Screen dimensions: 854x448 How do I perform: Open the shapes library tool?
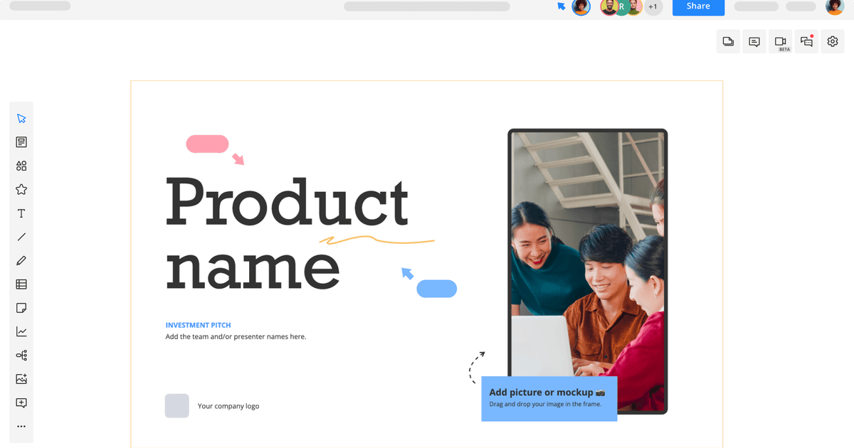click(21, 166)
